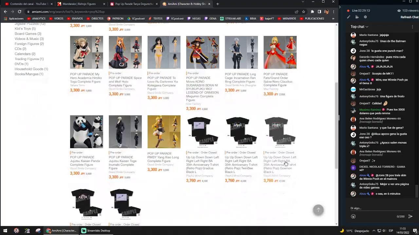The height and width of the screenshot is (235, 419).
Task: Go back with the browser back arrow
Action: (x=5, y=11)
